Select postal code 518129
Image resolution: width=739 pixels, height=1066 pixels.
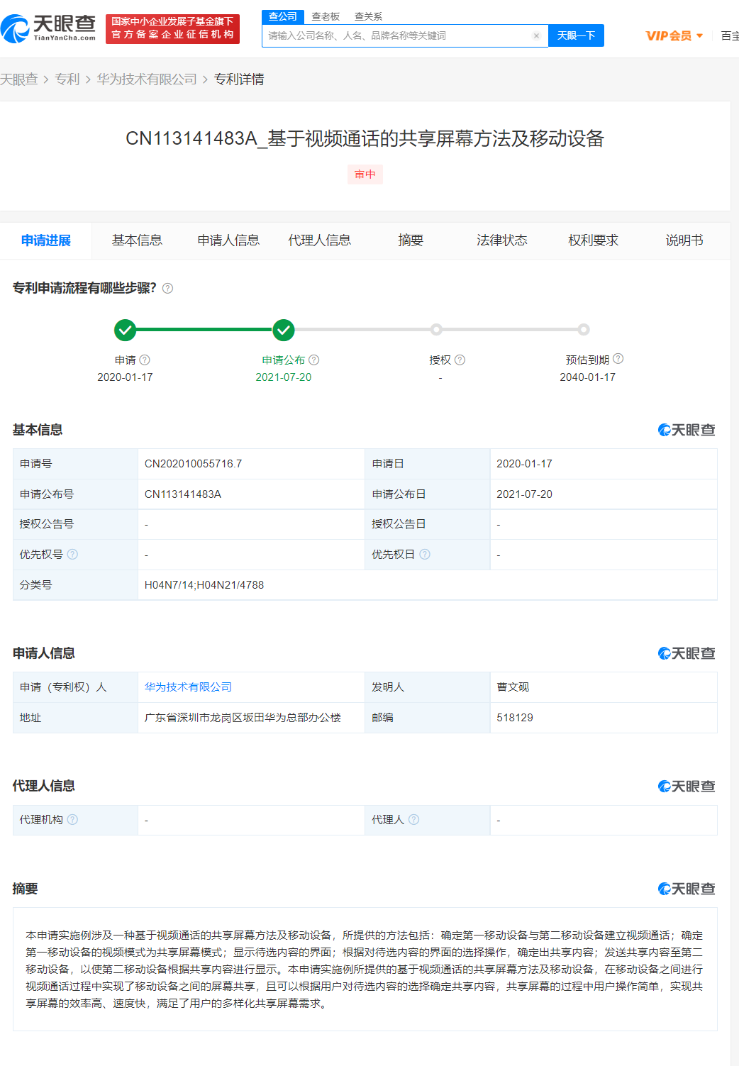point(515,718)
